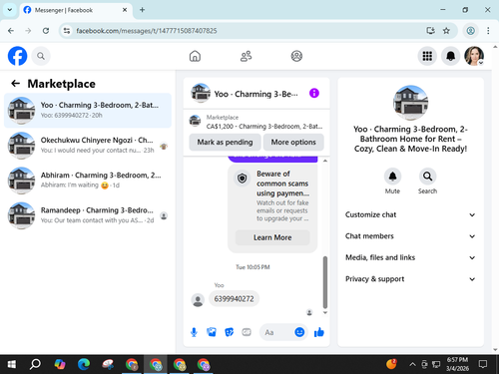The height and width of the screenshot is (374, 499).
Task: Open the Facebook logo home link
Action: (17, 56)
